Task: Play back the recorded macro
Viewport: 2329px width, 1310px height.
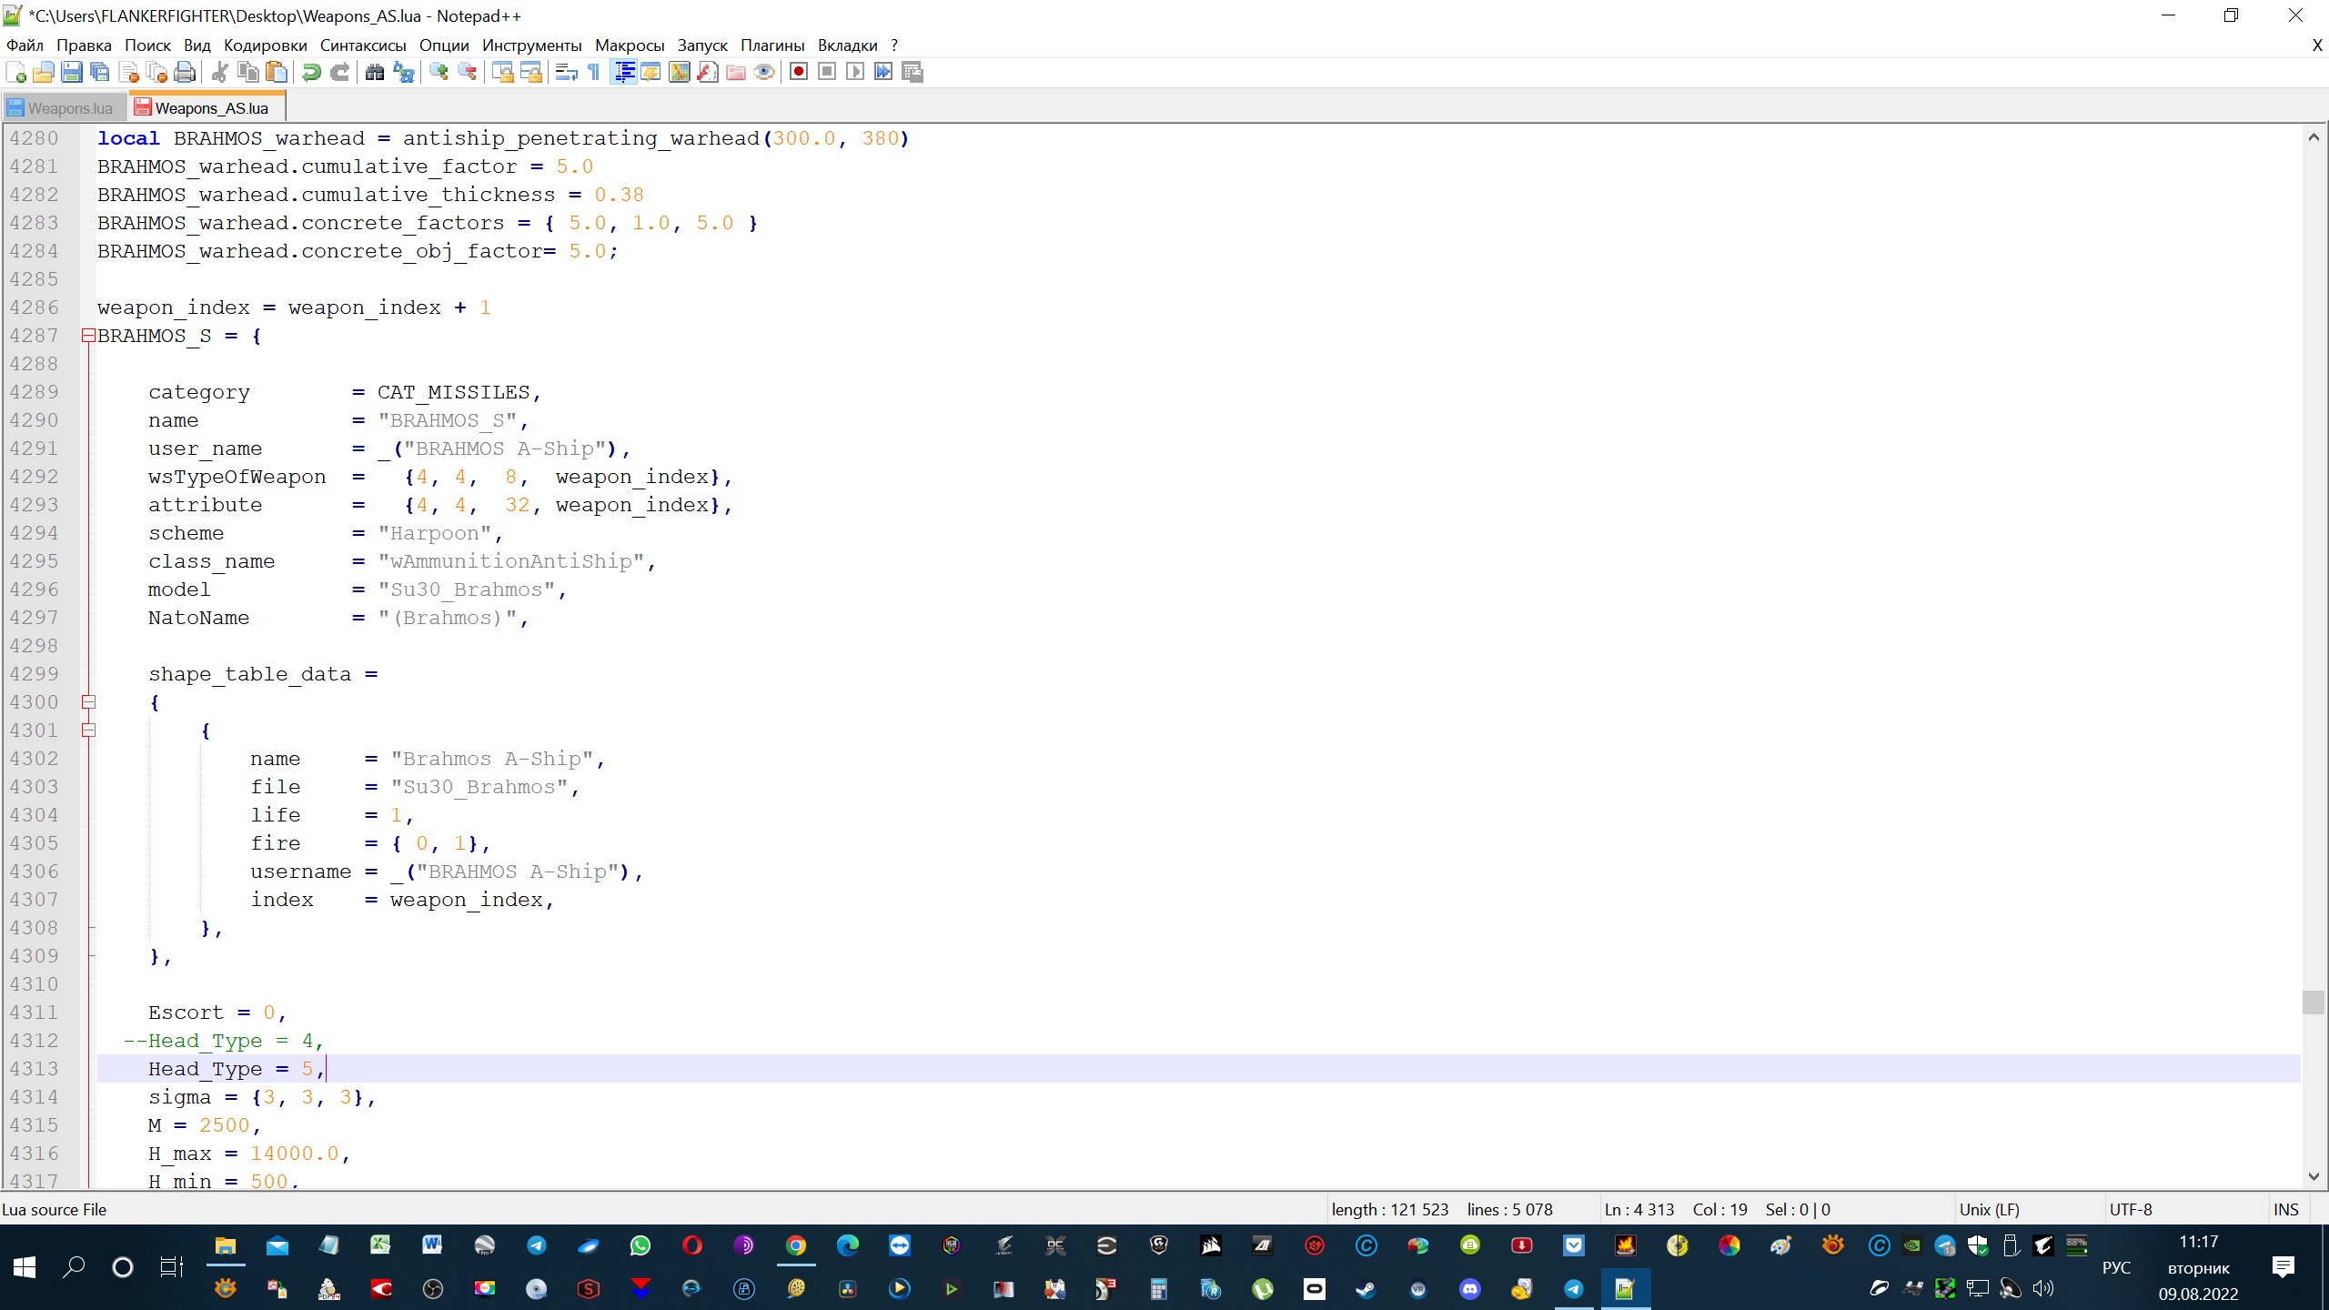Action: (x=855, y=72)
